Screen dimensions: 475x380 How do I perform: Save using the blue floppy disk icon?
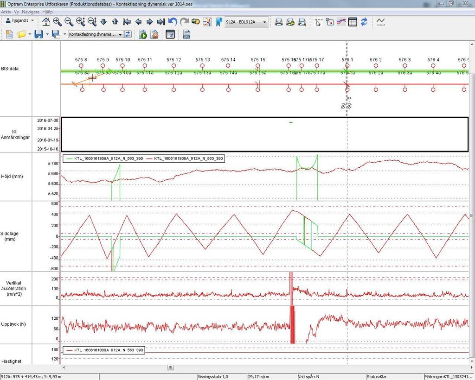39,34
